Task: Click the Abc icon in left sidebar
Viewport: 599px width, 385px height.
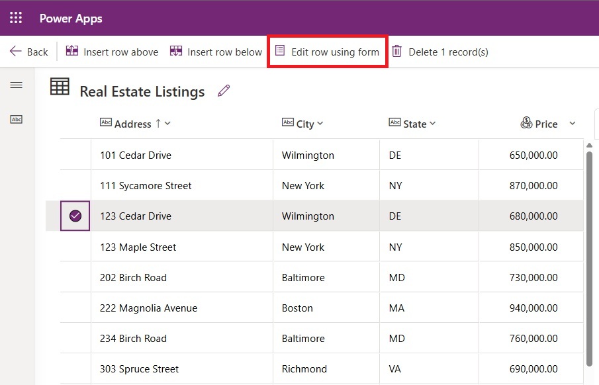Action: click(17, 119)
